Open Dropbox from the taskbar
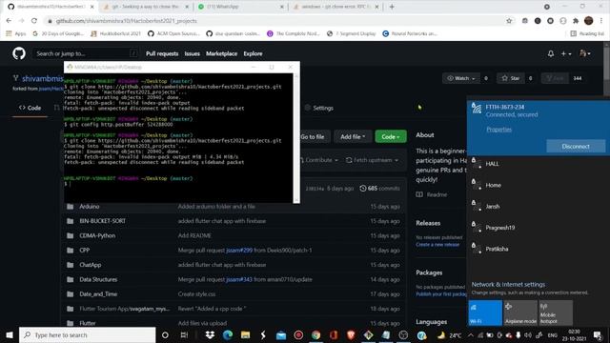Viewport: 610px width, 343px height. (x=210, y=334)
